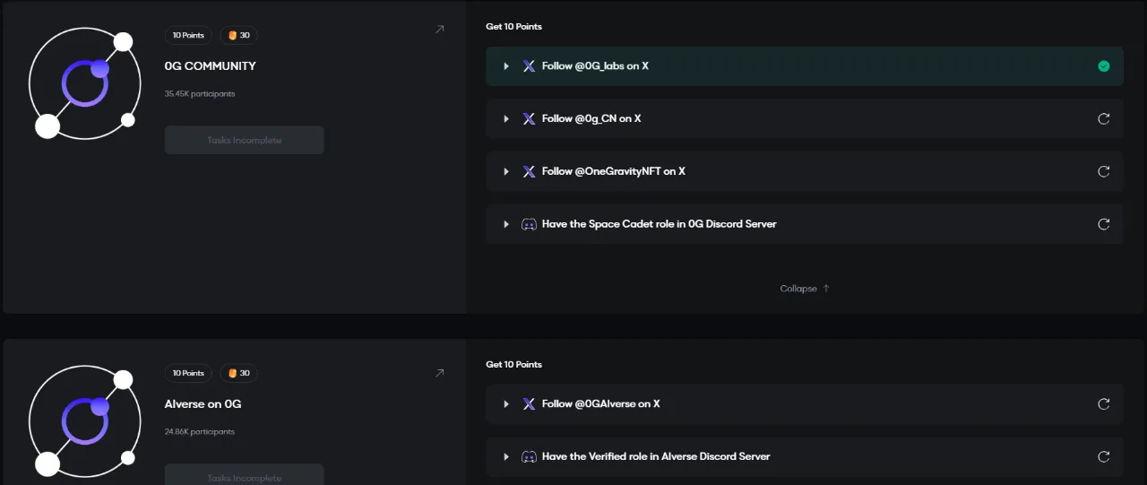Expand Follow @0g_CN on X task
Image resolution: width=1147 pixels, height=485 pixels.
506,118
